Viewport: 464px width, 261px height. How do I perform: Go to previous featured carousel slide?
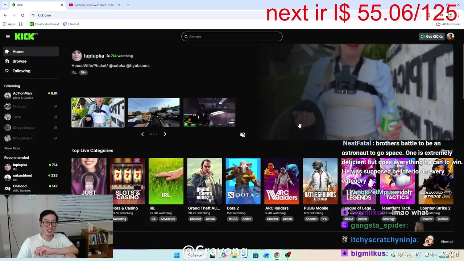(142, 134)
